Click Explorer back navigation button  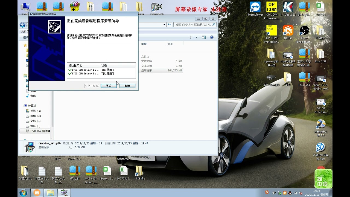(23, 25)
